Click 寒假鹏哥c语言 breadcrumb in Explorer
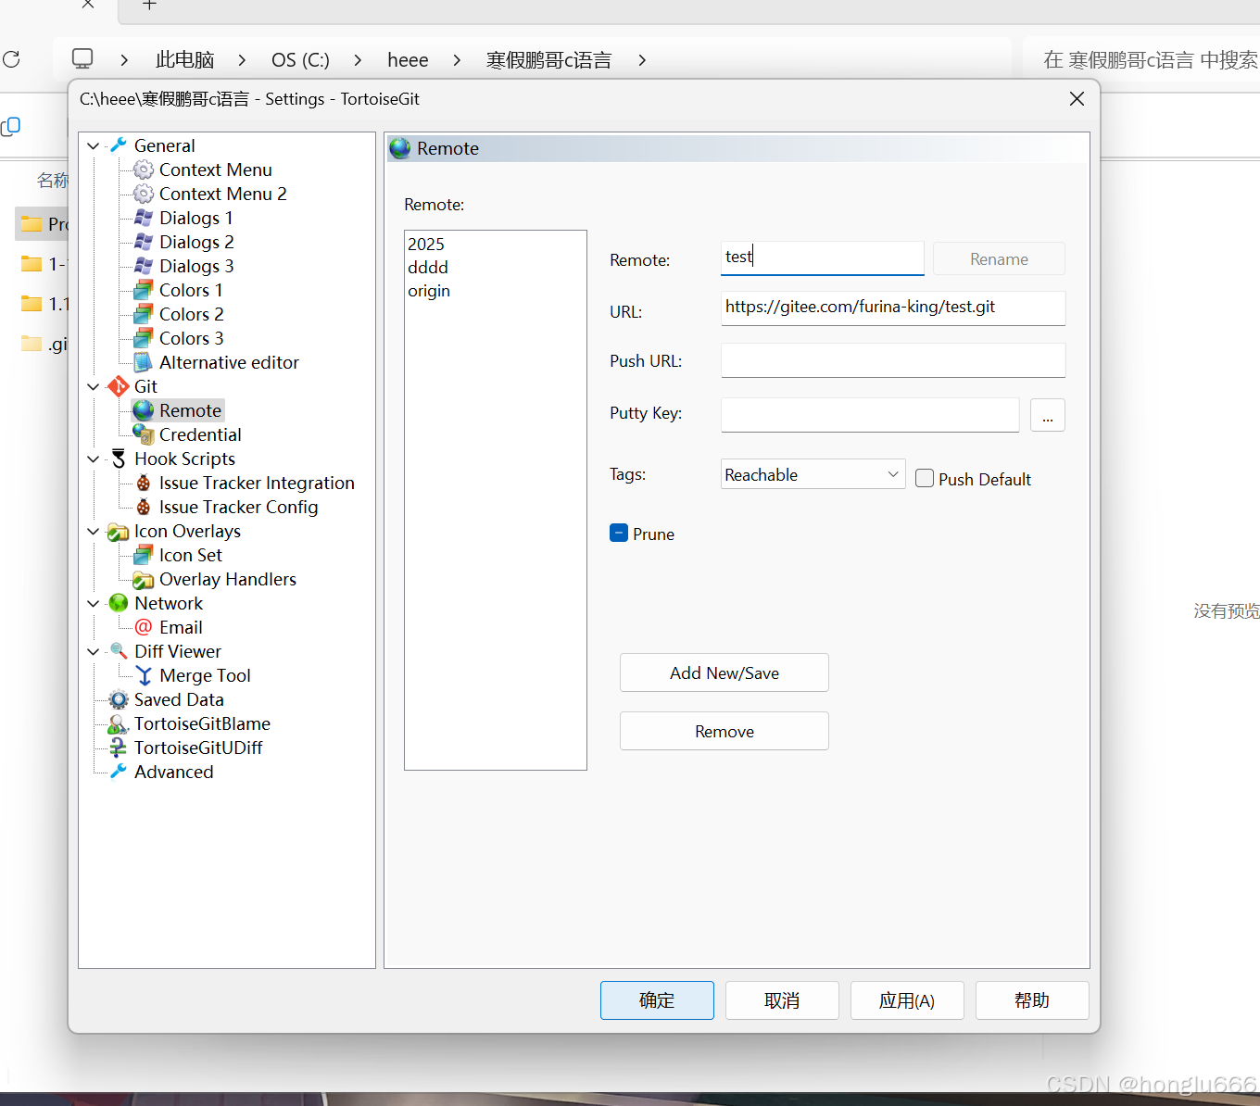 (x=548, y=60)
